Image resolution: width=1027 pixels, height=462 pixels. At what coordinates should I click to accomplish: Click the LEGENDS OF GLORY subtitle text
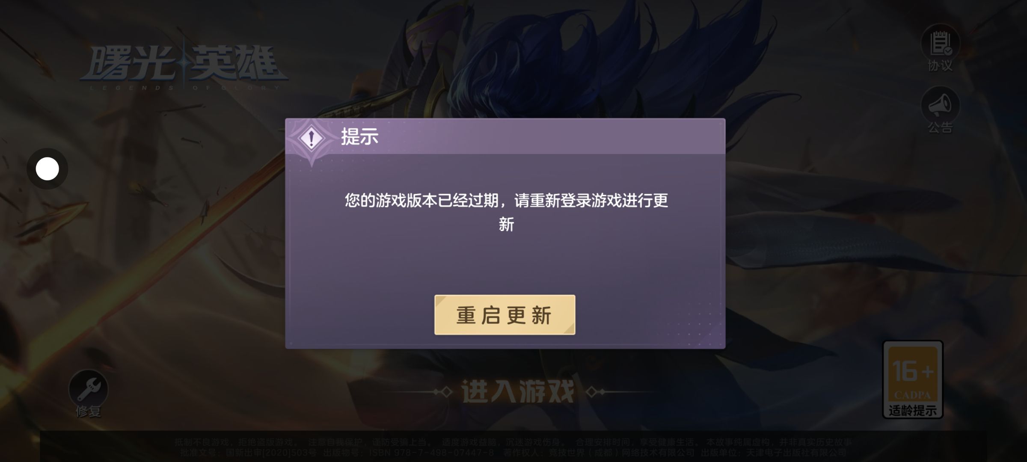[184, 88]
